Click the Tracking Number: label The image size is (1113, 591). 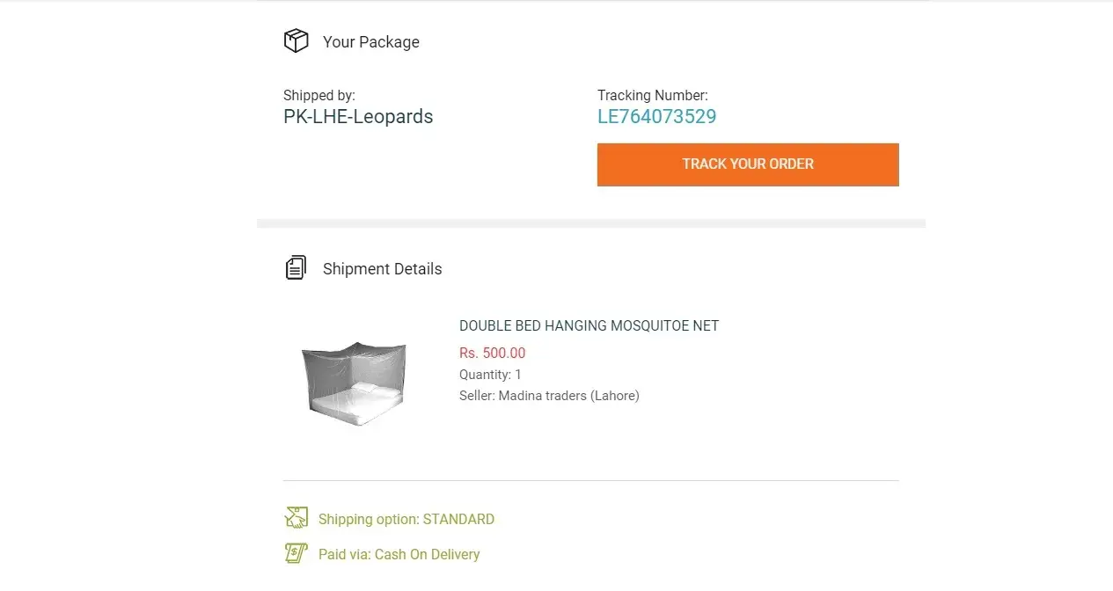point(652,95)
